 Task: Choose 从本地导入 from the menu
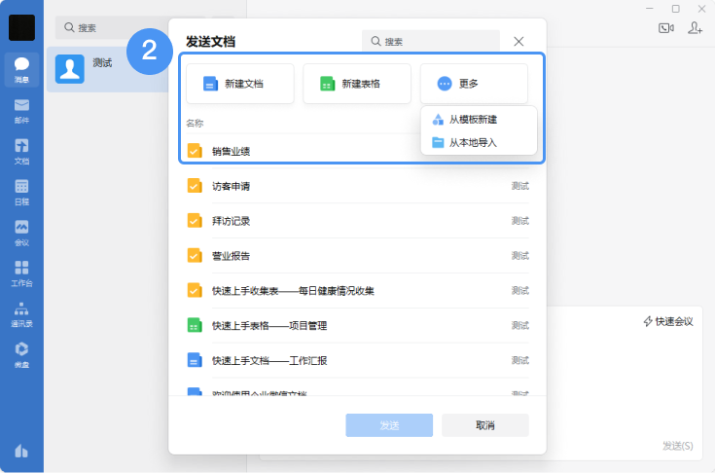(x=473, y=142)
